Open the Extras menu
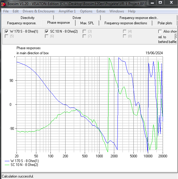Viewport: 178px width, 179px height. click(101, 11)
